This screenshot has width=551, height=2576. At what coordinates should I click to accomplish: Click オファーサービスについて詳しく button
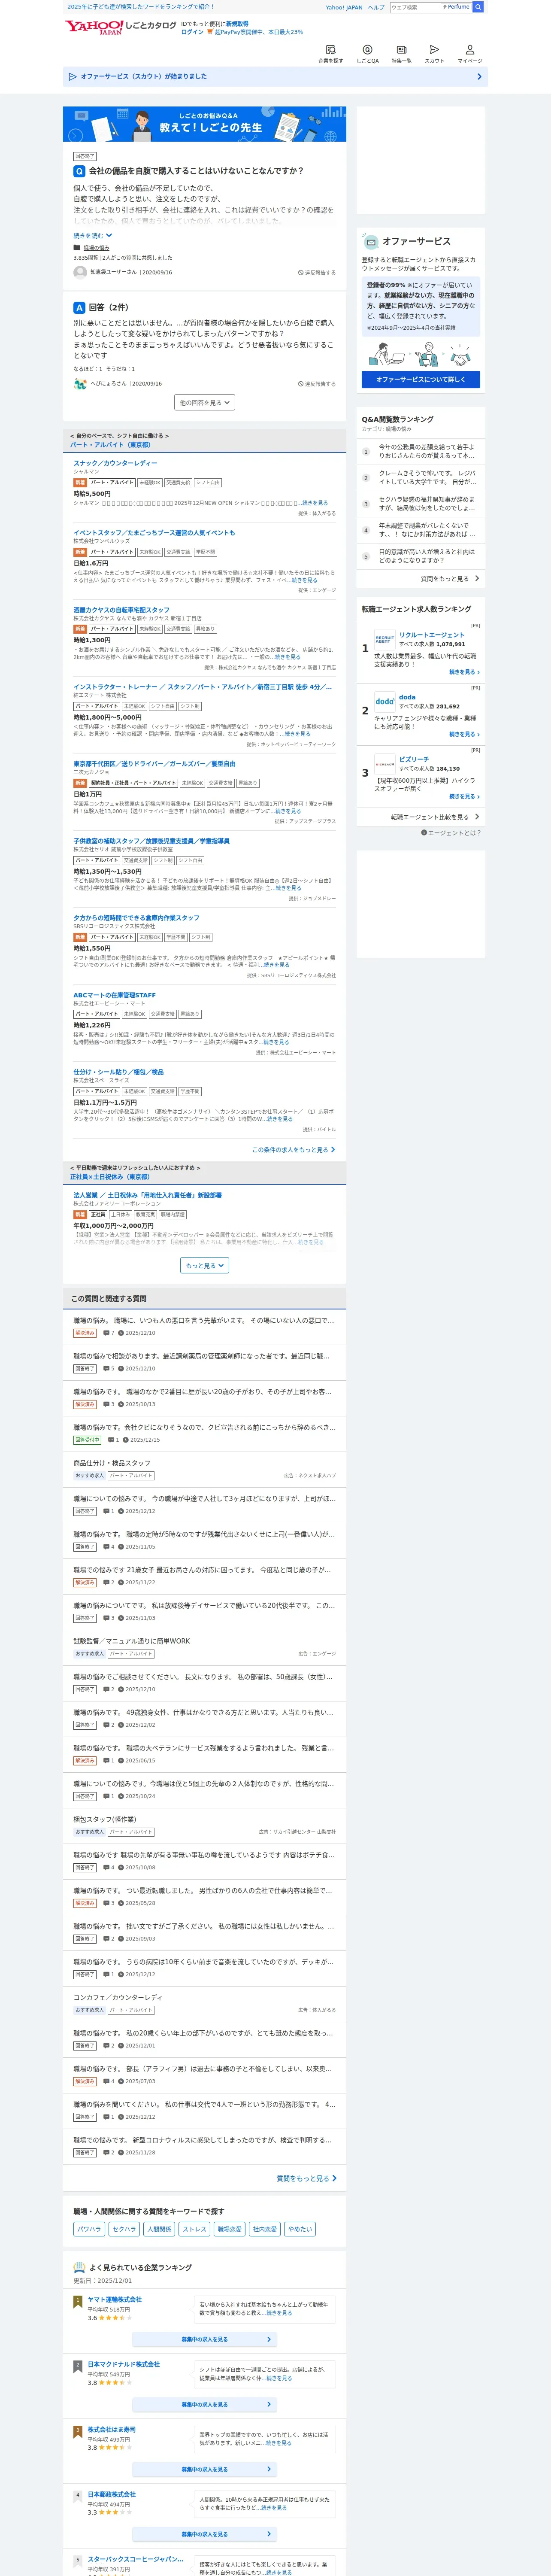point(420,379)
